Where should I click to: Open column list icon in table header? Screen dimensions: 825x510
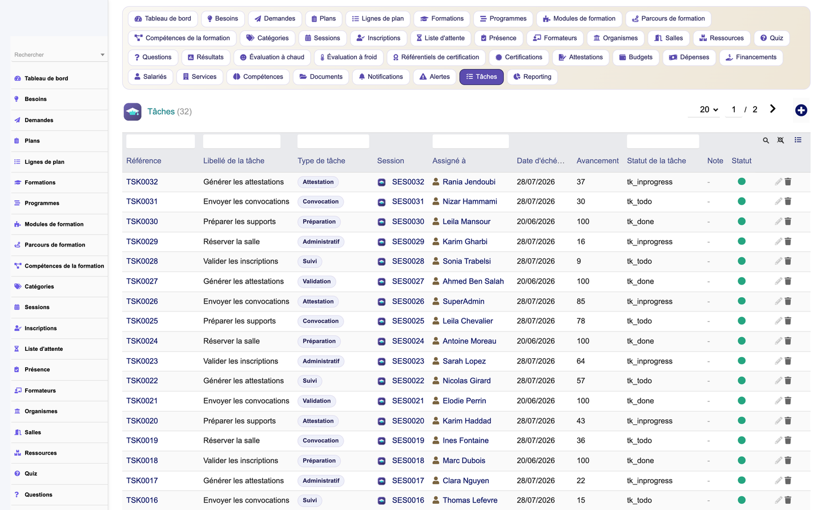point(798,140)
